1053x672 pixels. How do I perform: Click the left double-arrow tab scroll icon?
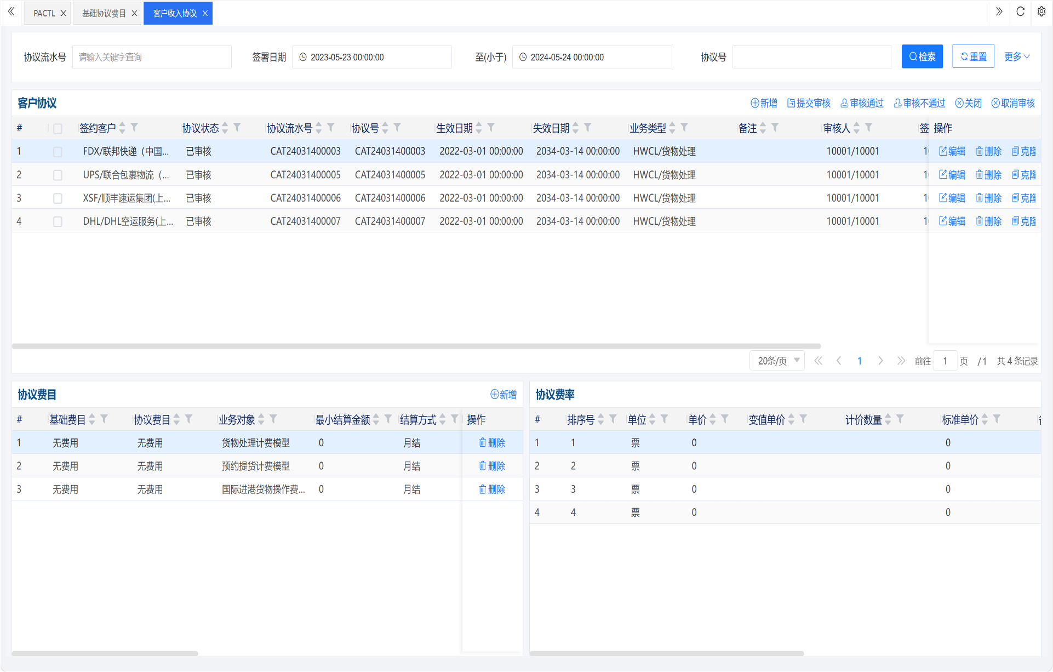pos(11,12)
